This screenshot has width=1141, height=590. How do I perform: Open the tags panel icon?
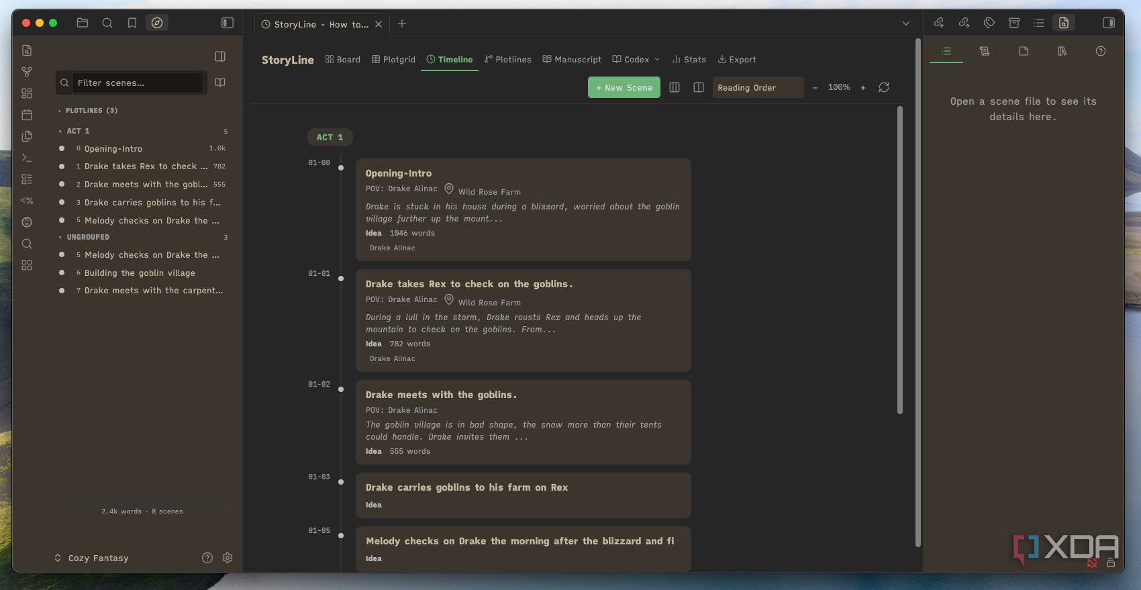[x=989, y=23]
